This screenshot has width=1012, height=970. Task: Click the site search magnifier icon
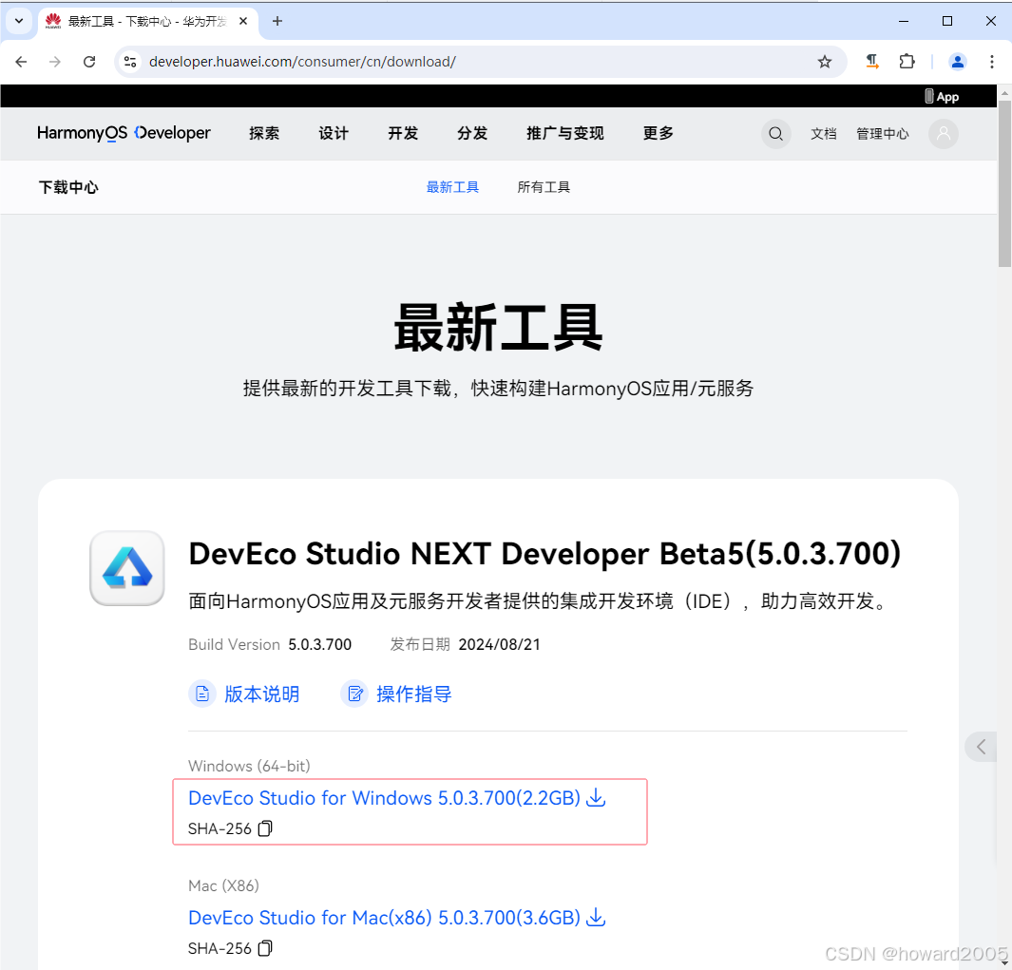pos(775,134)
